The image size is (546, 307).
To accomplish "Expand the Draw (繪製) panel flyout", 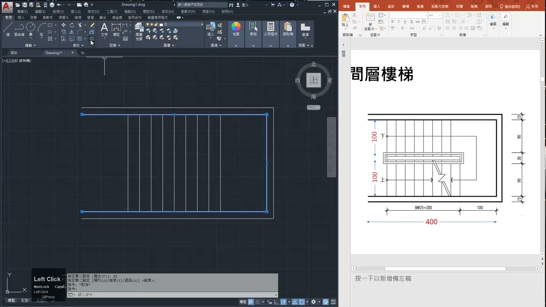I will [x=30, y=45].
